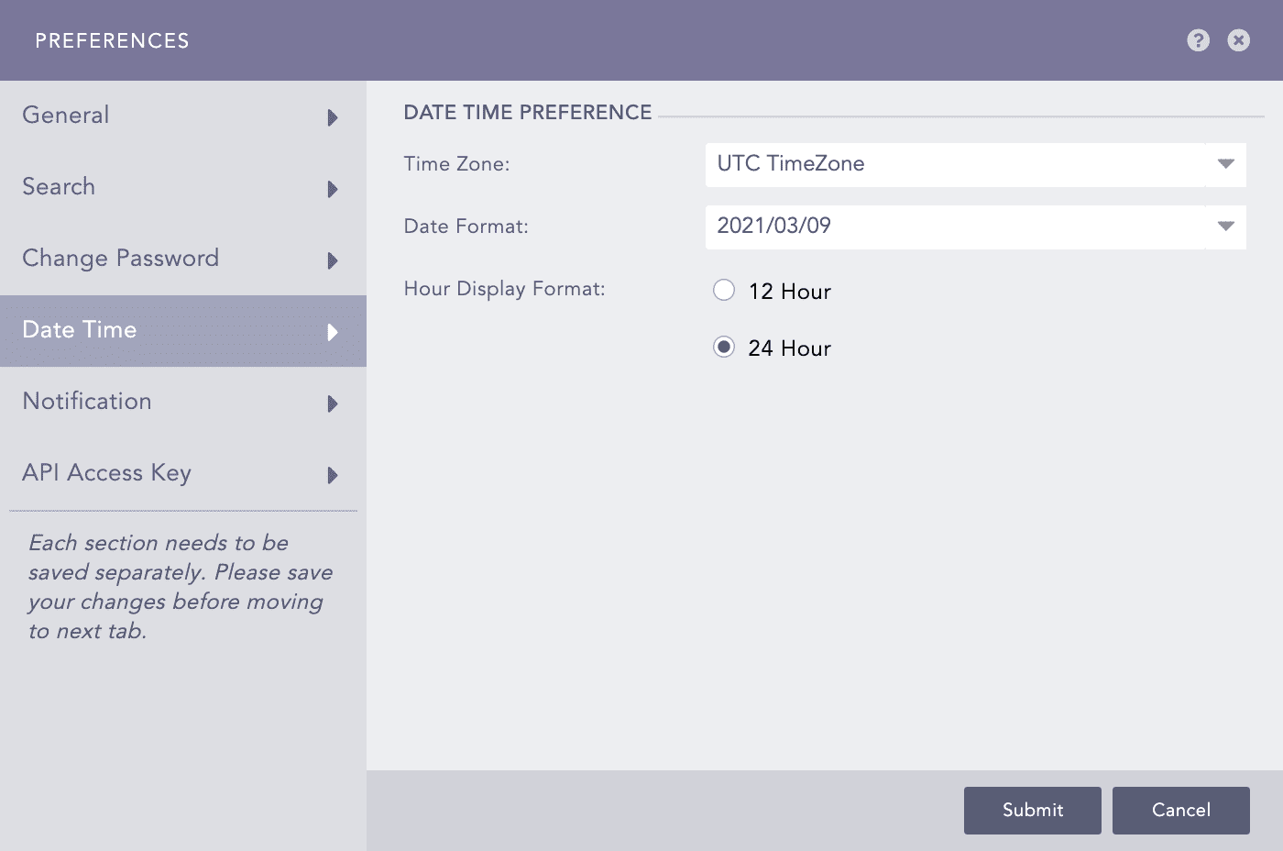The height and width of the screenshot is (851, 1283).
Task: Select the 24 Hour radio button
Action: click(724, 348)
